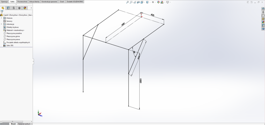
Task: Click the expand-right panel button near window controls
Action: point(252,2)
